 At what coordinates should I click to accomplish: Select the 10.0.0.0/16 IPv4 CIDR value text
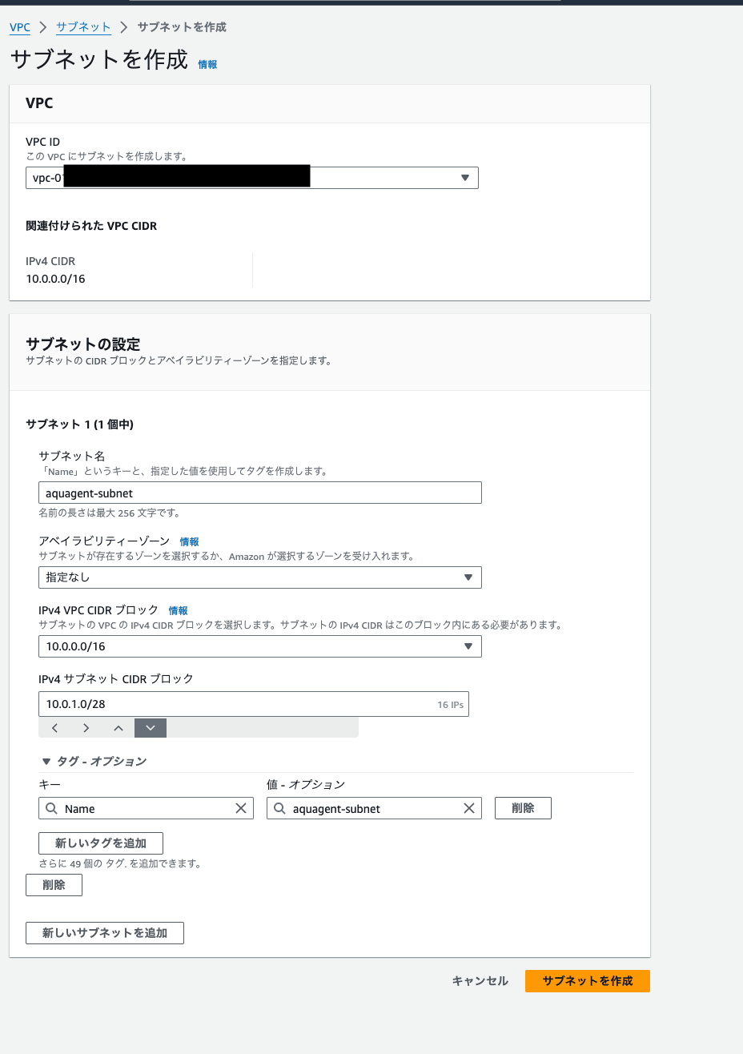(56, 279)
